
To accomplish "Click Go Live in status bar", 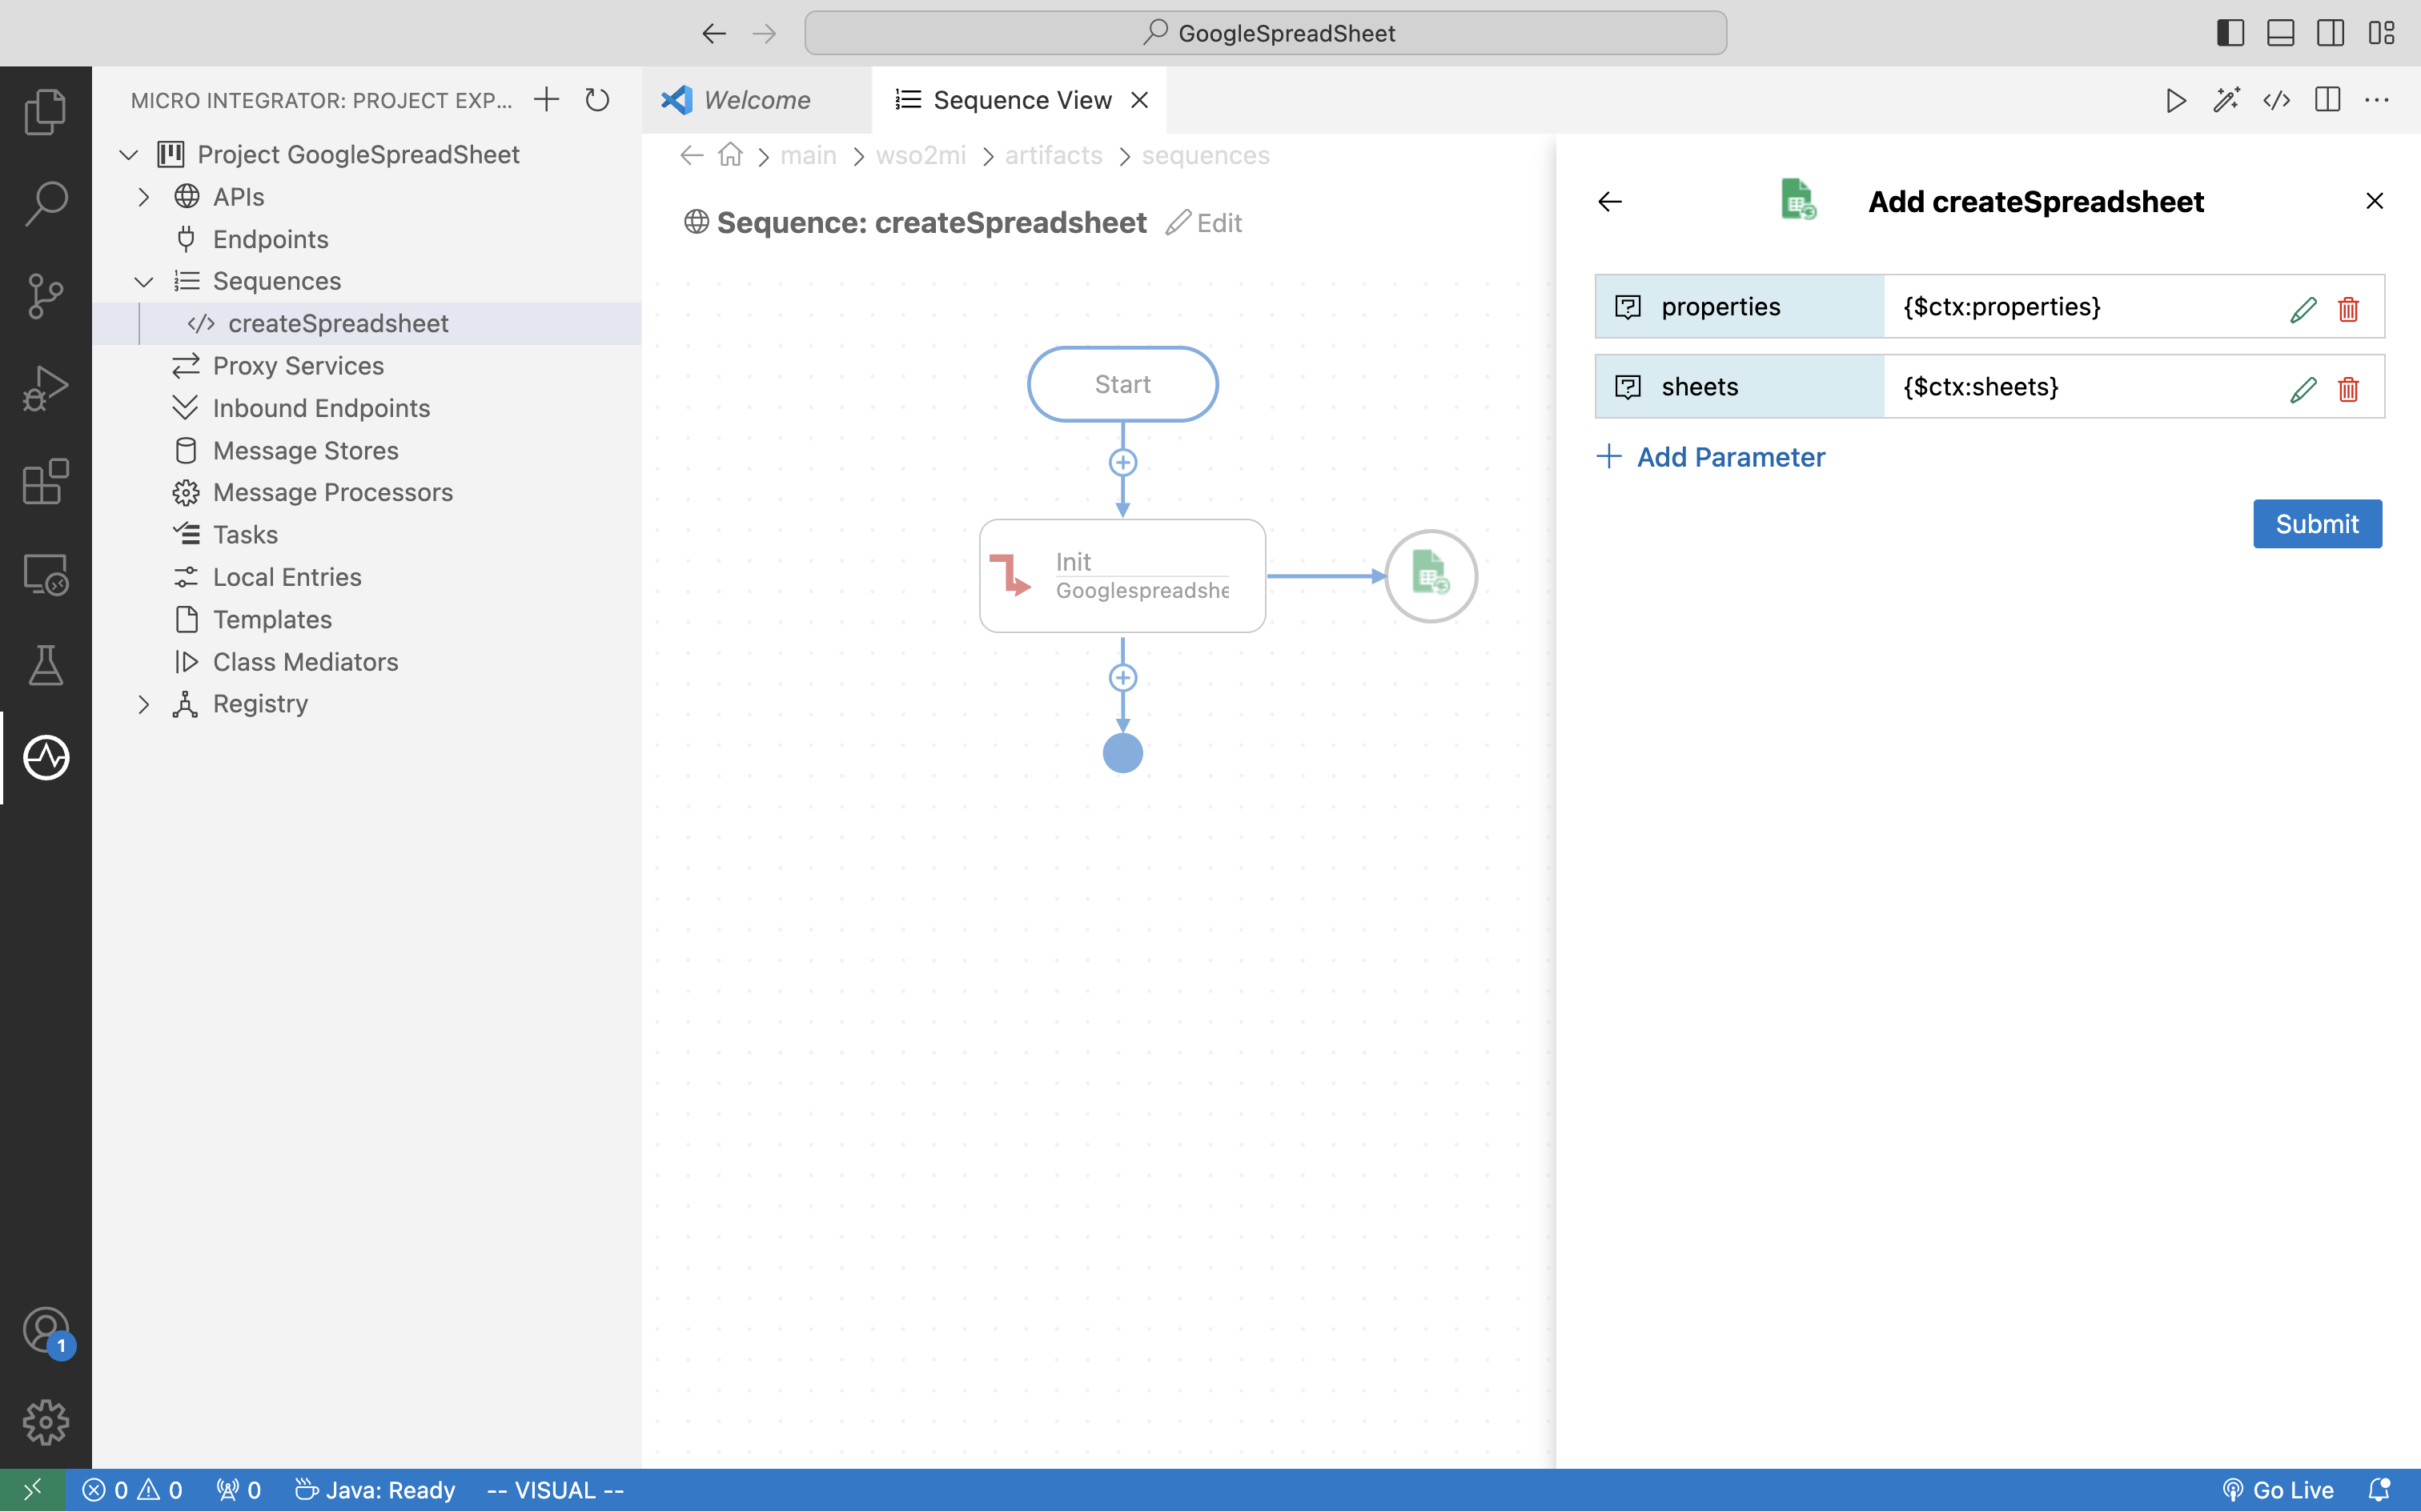I will click(x=2278, y=1490).
